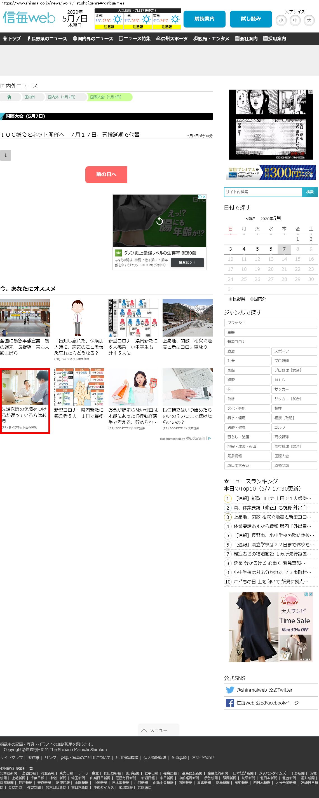Open the IOC総会 article headline

point(70,135)
